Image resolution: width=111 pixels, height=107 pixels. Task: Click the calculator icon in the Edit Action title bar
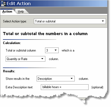click(3, 3)
